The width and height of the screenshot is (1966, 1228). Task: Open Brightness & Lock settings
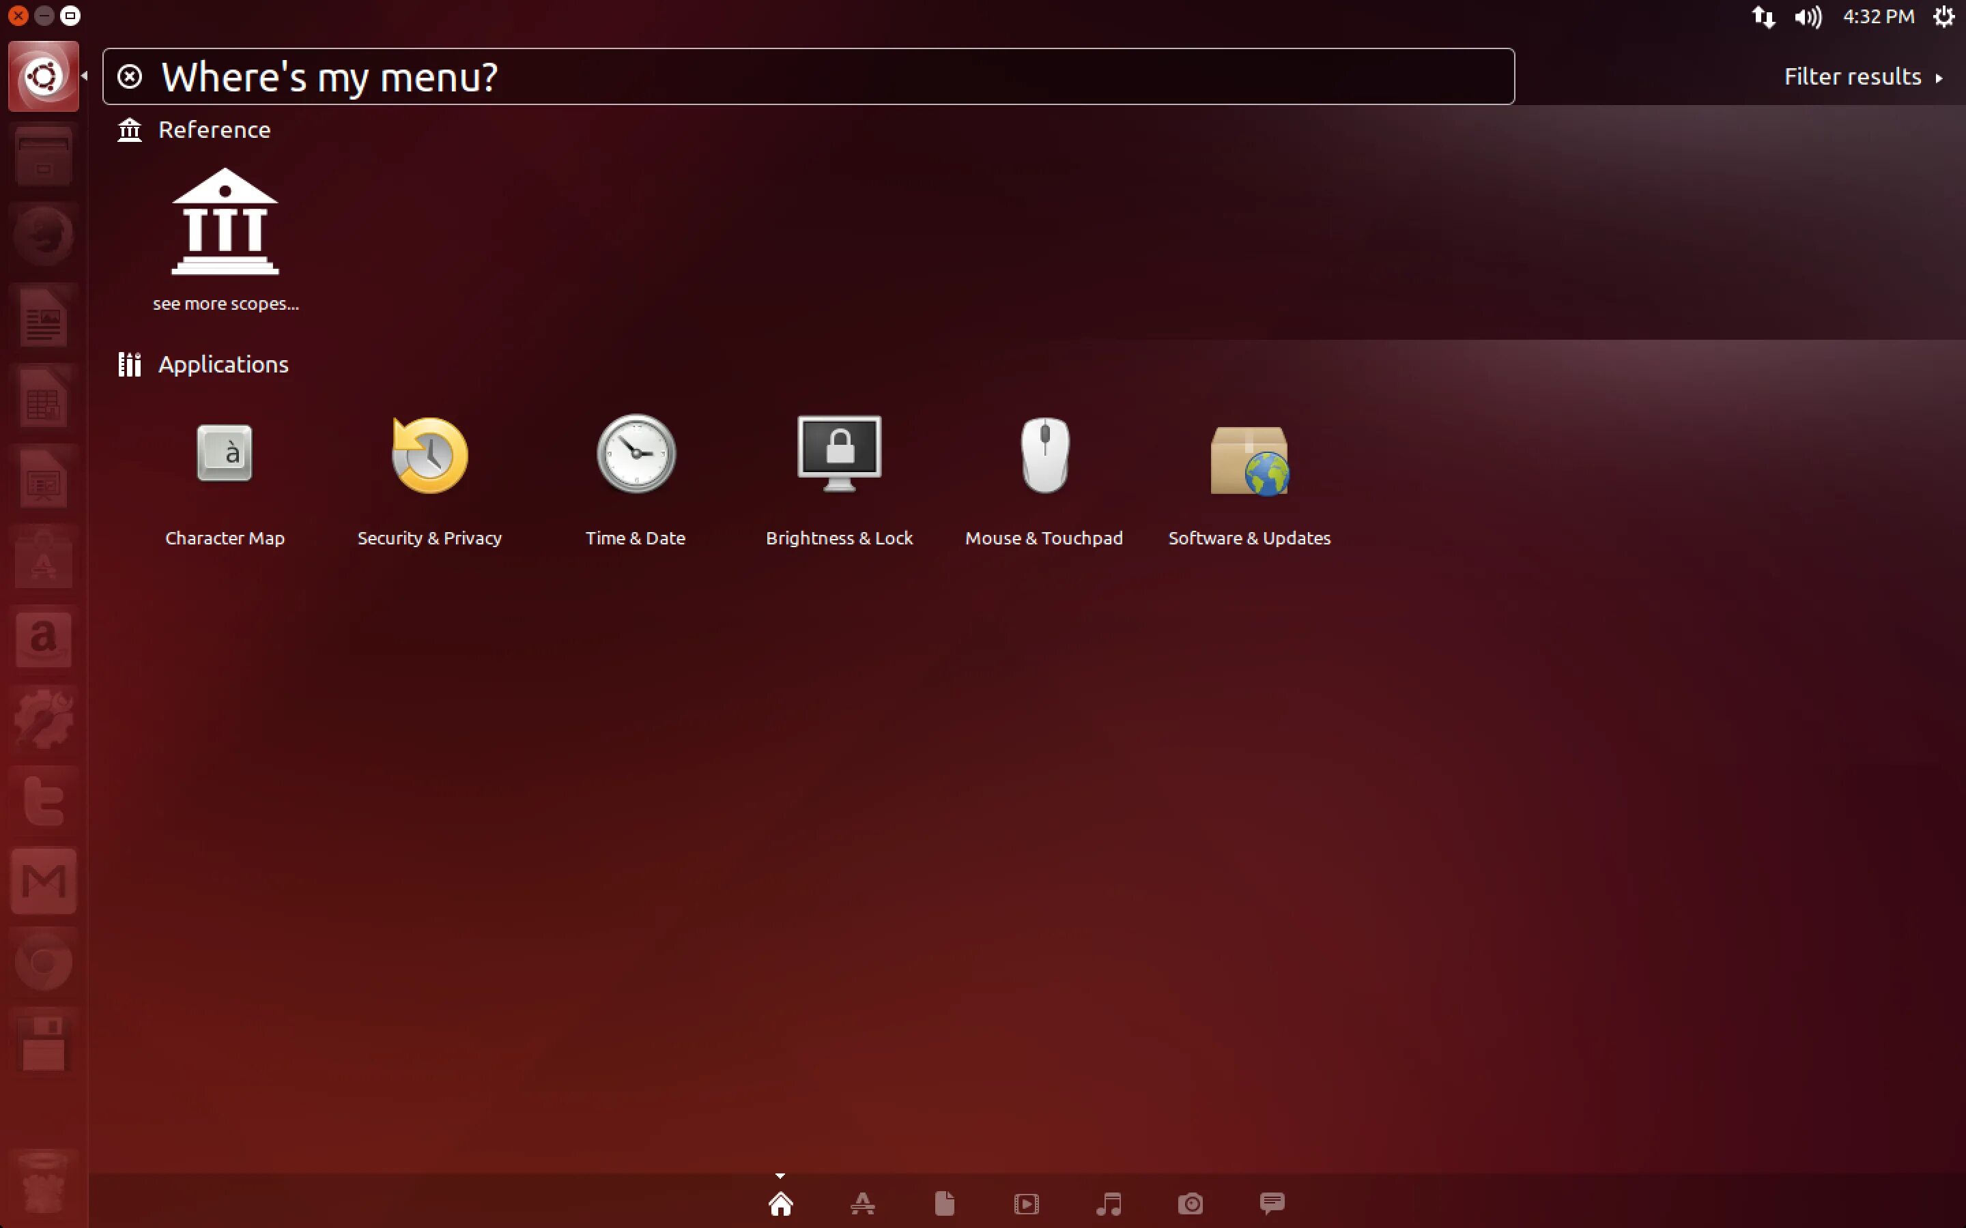click(839, 455)
